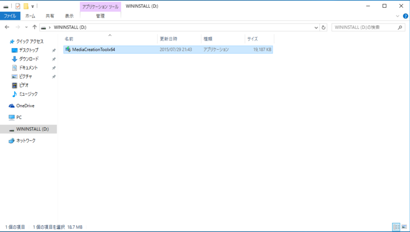Switch to the 共有 ribbon tab
Viewport: 410px width, 232px height.
50,16
